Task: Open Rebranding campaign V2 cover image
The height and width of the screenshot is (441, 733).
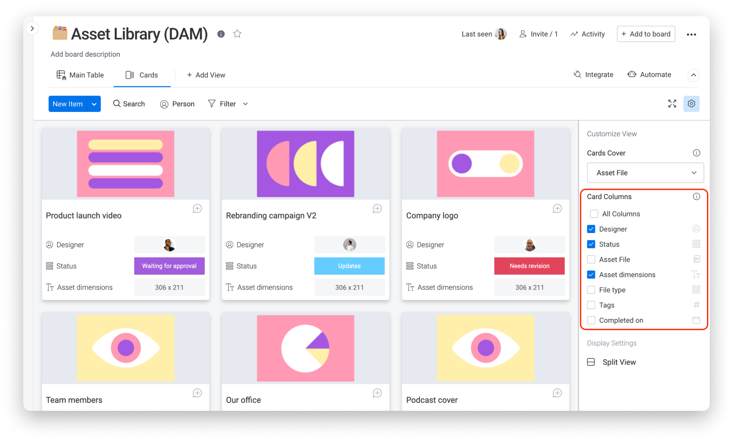Action: (x=306, y=164)
